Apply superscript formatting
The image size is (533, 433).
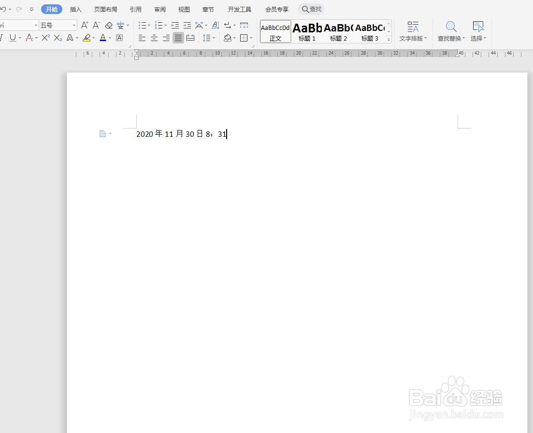[45, 38]
